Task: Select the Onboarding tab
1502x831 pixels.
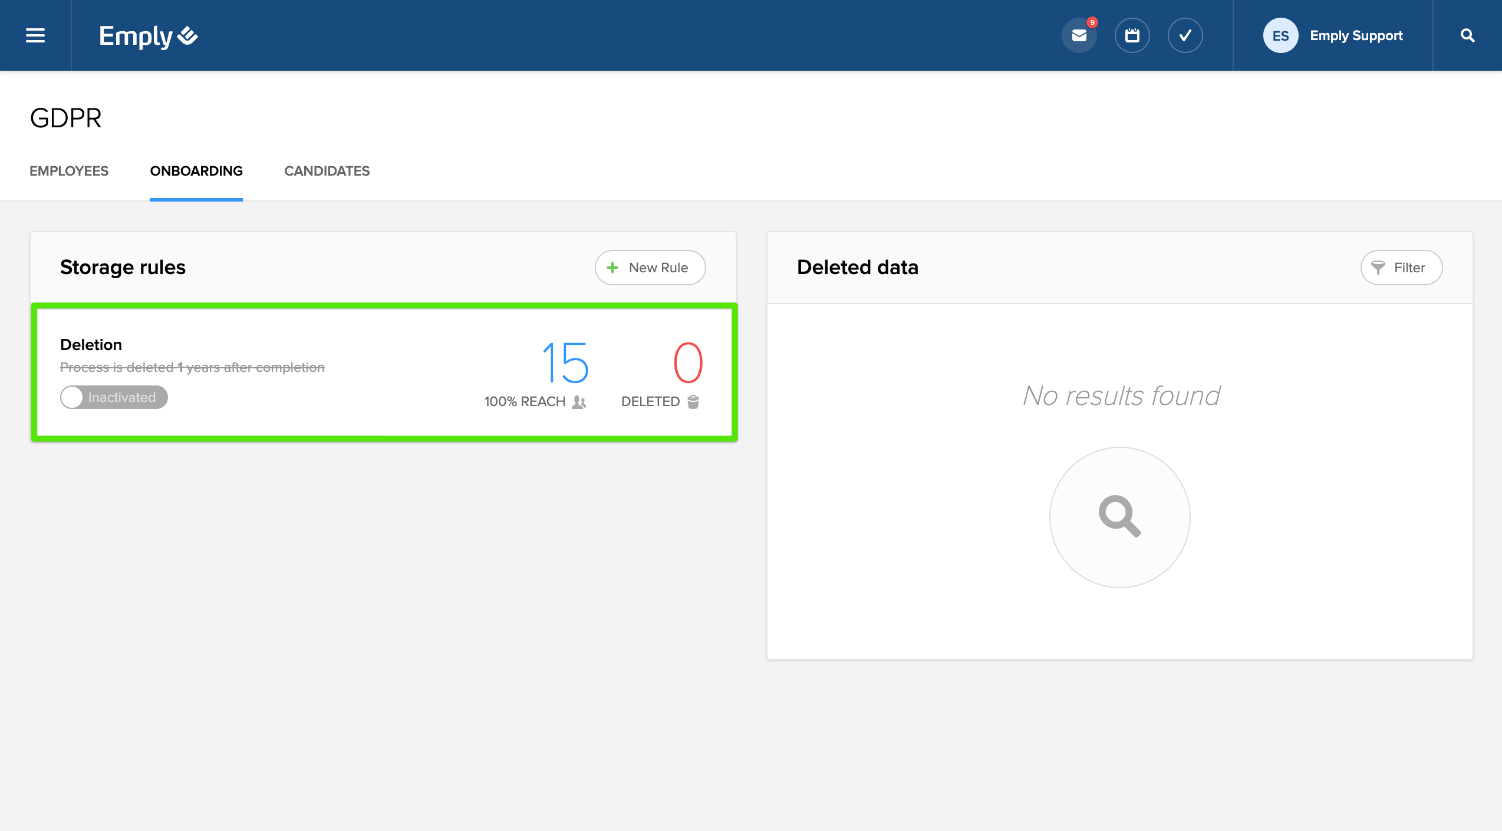Action: (x=196, y=171)
